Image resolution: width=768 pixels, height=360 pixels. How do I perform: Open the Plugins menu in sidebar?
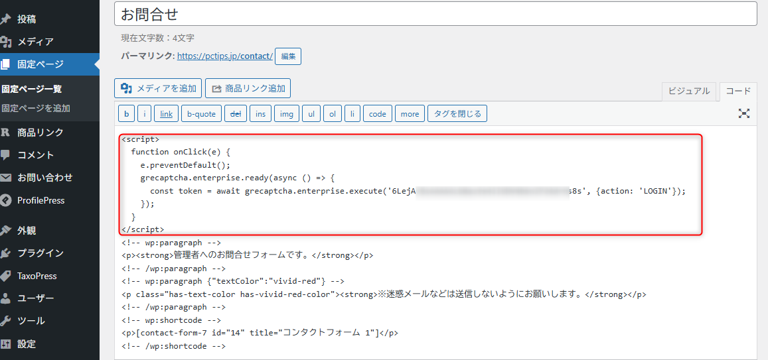pos(40,253)
